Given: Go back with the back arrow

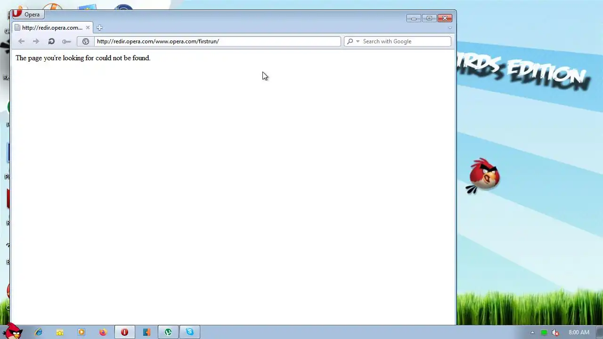Looking at the screenshot, I should point(21,41).
